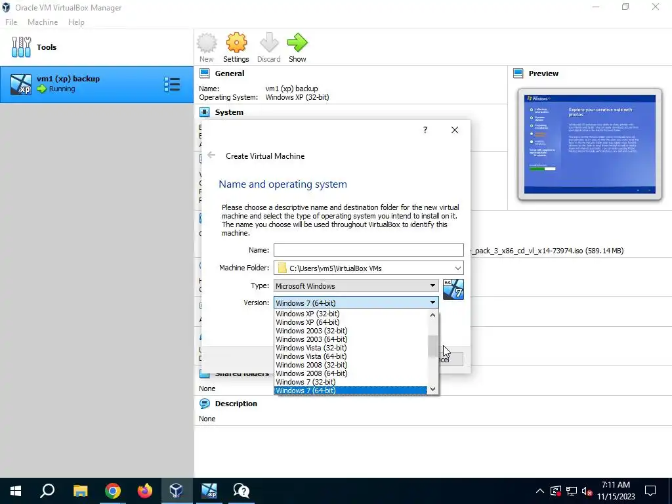Click the VM preview thumbnail
This screenshot has width=672, height=504.
coord(590,144)
